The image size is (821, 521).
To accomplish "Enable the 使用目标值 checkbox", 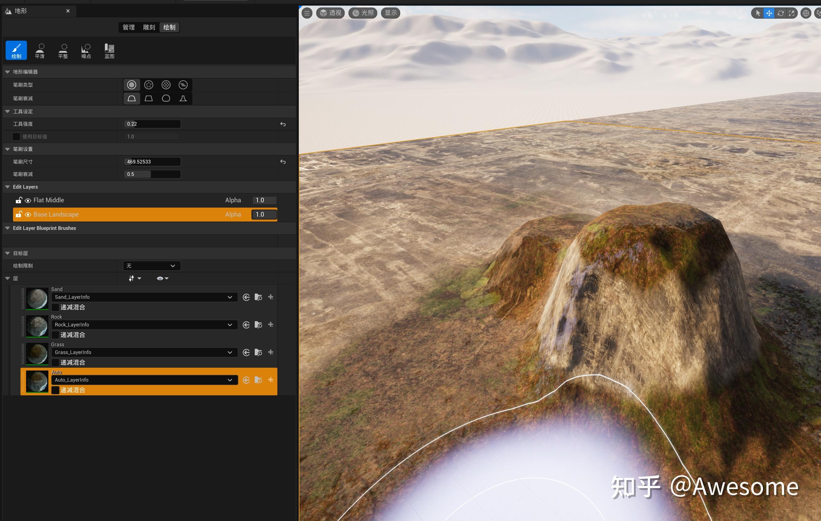I will tap(16, 137).
